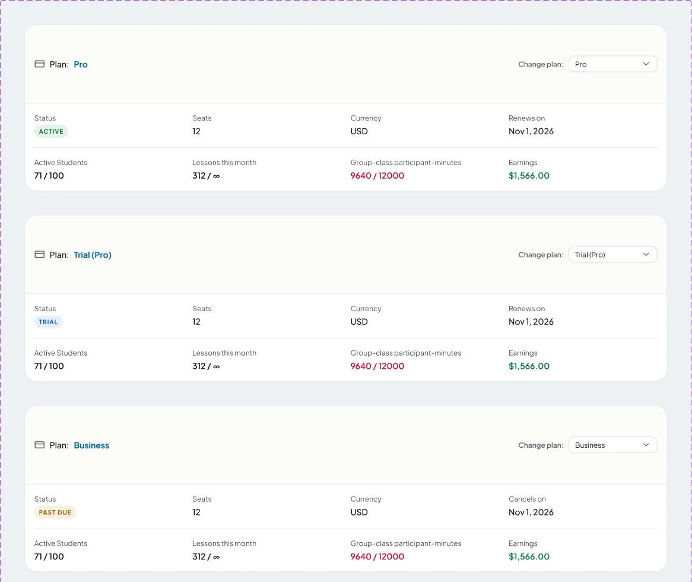The image size is (692, 582).
Task: Click Currency USD in Trial (Pro) card
Action: point(359,321)
